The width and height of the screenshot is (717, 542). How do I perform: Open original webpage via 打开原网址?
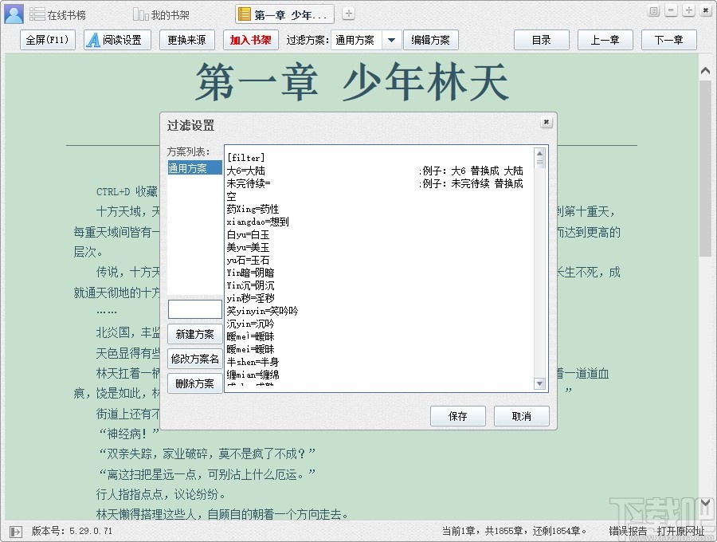(681, 530)
